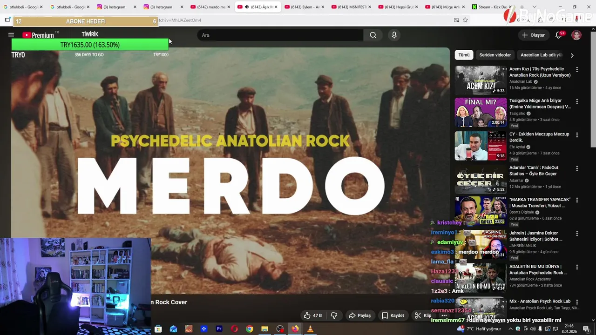Screen dimensions: 596x335
Task: Select the Anatolian Lab adlı chip
Action: tap(542, 55)
